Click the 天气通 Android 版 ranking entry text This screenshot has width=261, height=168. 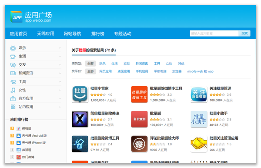point(34,136)
